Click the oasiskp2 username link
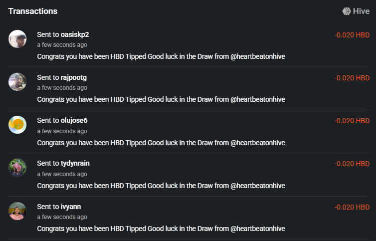 point(75,34)
